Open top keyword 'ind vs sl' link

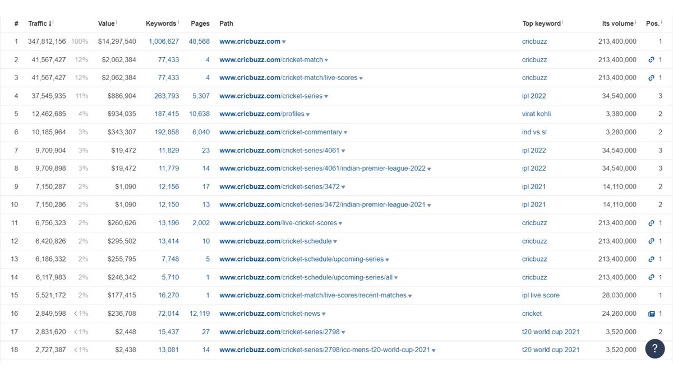[534, 132]
